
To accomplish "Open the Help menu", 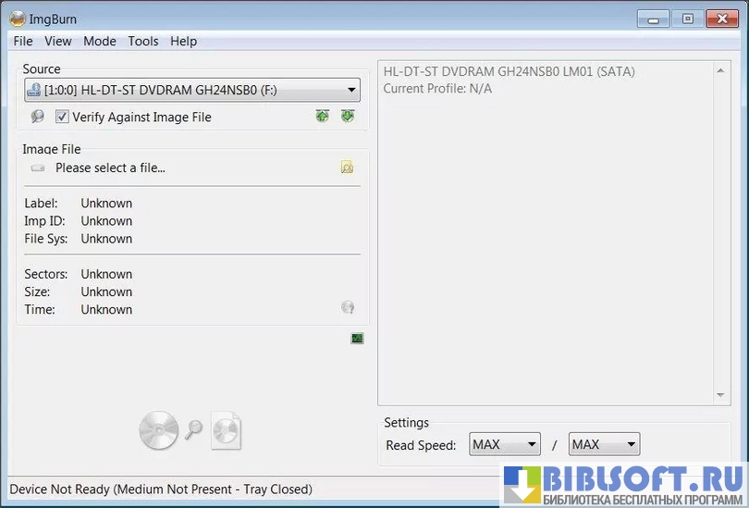I will pos(184,41).
